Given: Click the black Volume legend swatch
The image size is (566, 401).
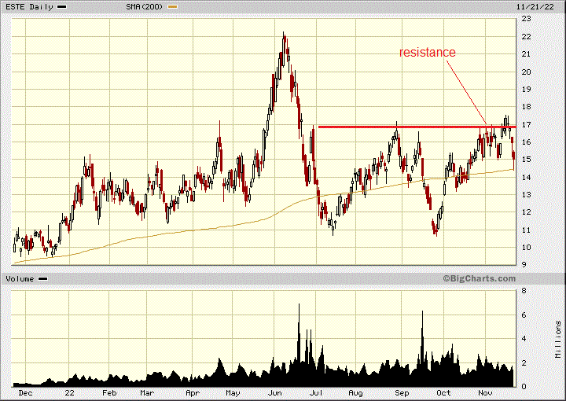Looking at the screenshot, I should click(42, 278).
